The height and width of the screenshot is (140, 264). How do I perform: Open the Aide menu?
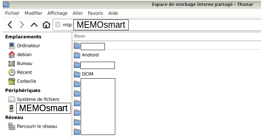[x=113, y=13]
